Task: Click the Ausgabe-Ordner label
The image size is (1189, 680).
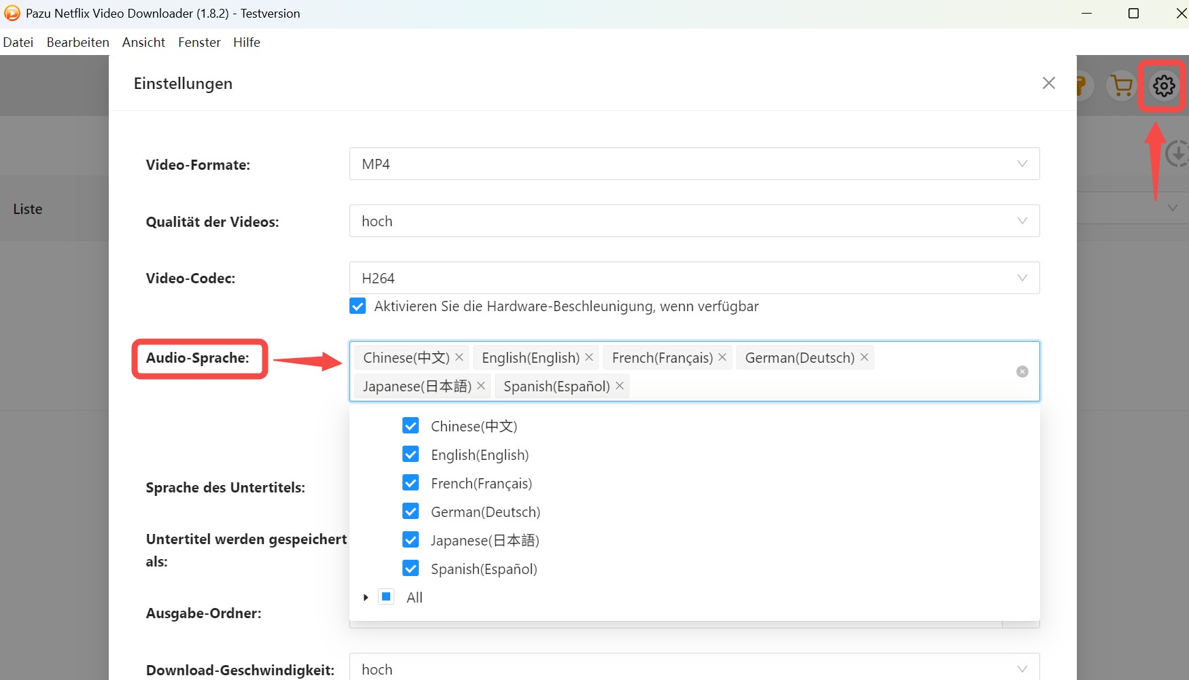Action: [203, 613]
